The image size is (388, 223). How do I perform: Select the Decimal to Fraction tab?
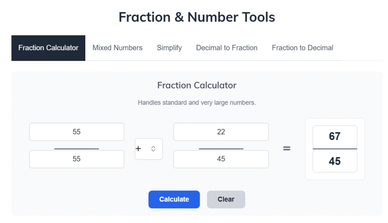tap(227, 48)
